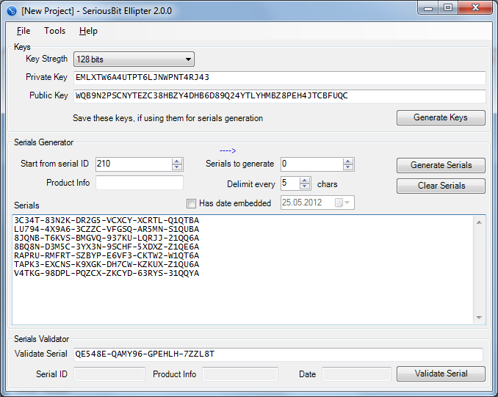Viewport: 498px width, 397px height.
Task: Increase Start from serial ID with up arrow
Action: (177, 161)
